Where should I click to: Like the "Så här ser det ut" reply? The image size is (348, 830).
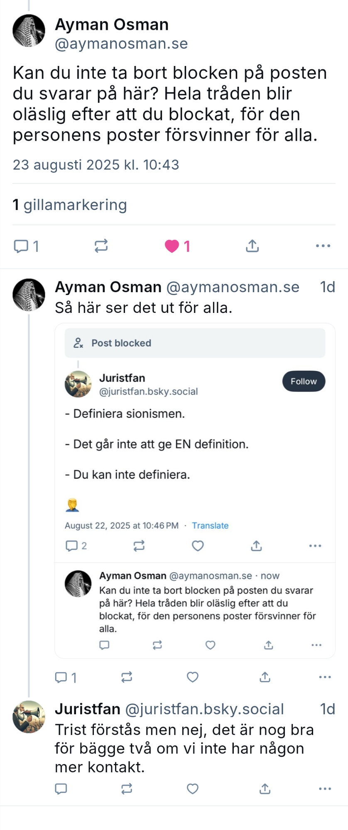pyautogui.click(x=193, y=677)
